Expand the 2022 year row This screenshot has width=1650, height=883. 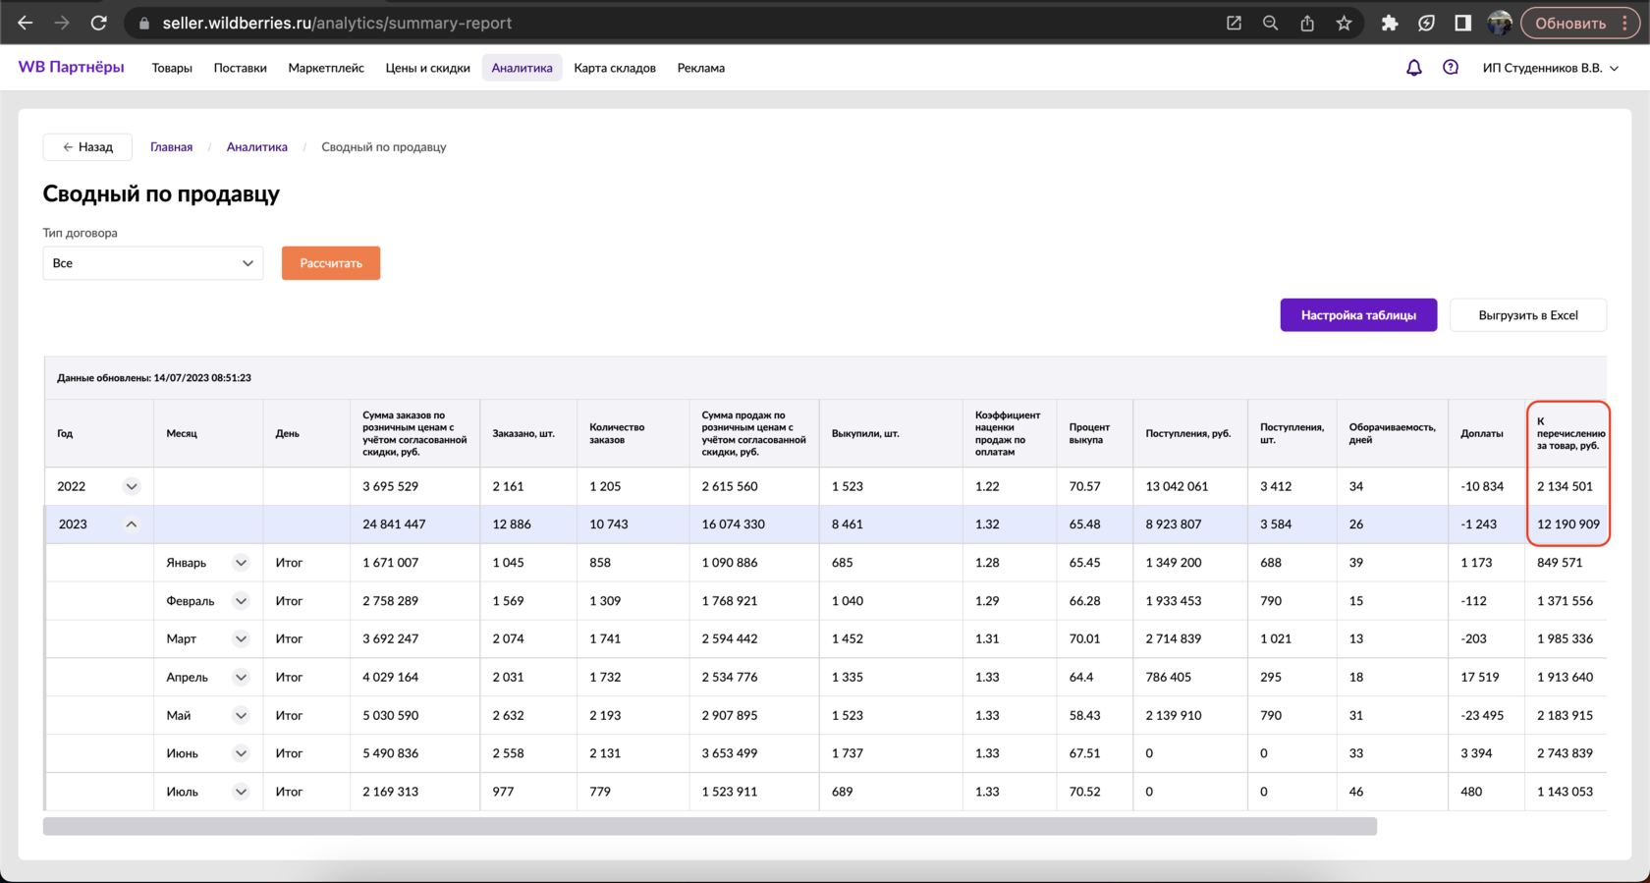(132, 486)
